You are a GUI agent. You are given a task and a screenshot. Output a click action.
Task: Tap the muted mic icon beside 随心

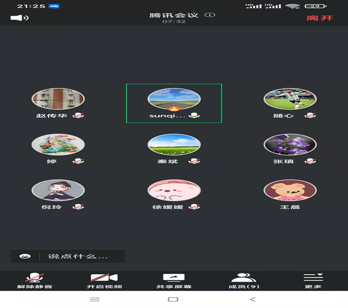[310, 116]
